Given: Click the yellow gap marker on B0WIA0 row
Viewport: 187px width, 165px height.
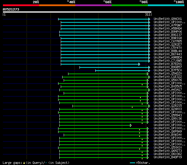Looking at the screenshot, I should click(x=139, y=136).
